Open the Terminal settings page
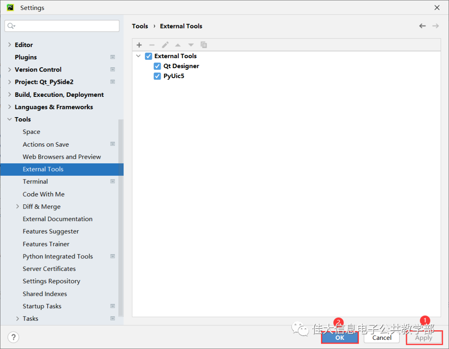This screenshot has width=449, height=349. pos(35,182)
